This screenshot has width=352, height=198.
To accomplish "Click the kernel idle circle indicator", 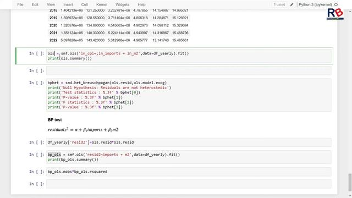I will (336, 4).
